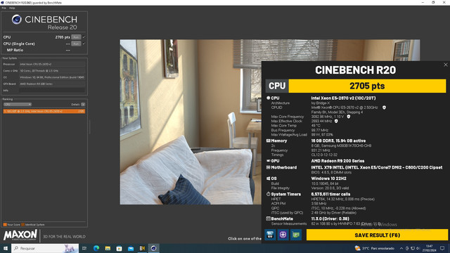Click the MP Ratio label
Viewport: 450px width, 253px height.
(x=15, y=50)
